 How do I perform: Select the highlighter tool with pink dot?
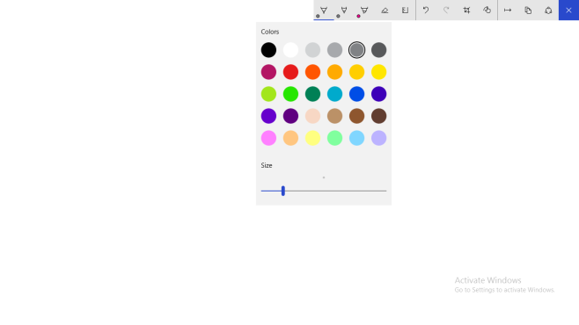coord(364,11)
